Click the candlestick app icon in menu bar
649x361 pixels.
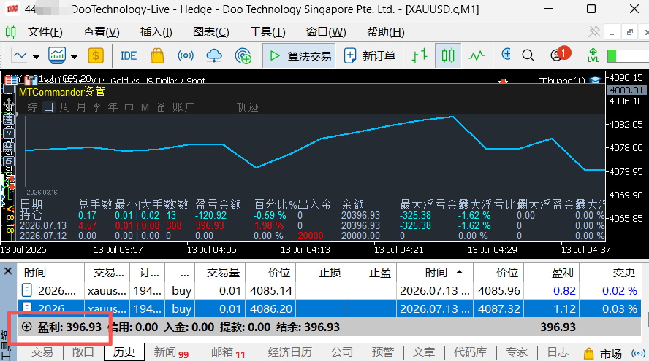click(11, 32)
